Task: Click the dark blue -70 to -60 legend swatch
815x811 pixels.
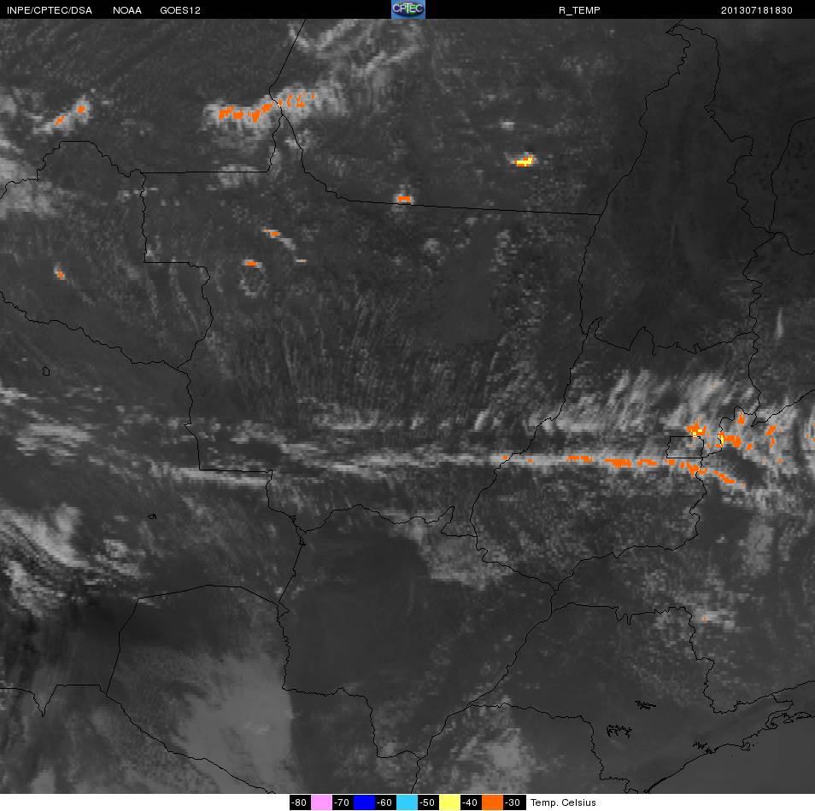Action: pyautogui.click(x=365, y=802)
